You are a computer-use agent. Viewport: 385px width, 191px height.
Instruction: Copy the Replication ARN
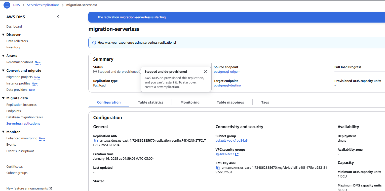96,141
